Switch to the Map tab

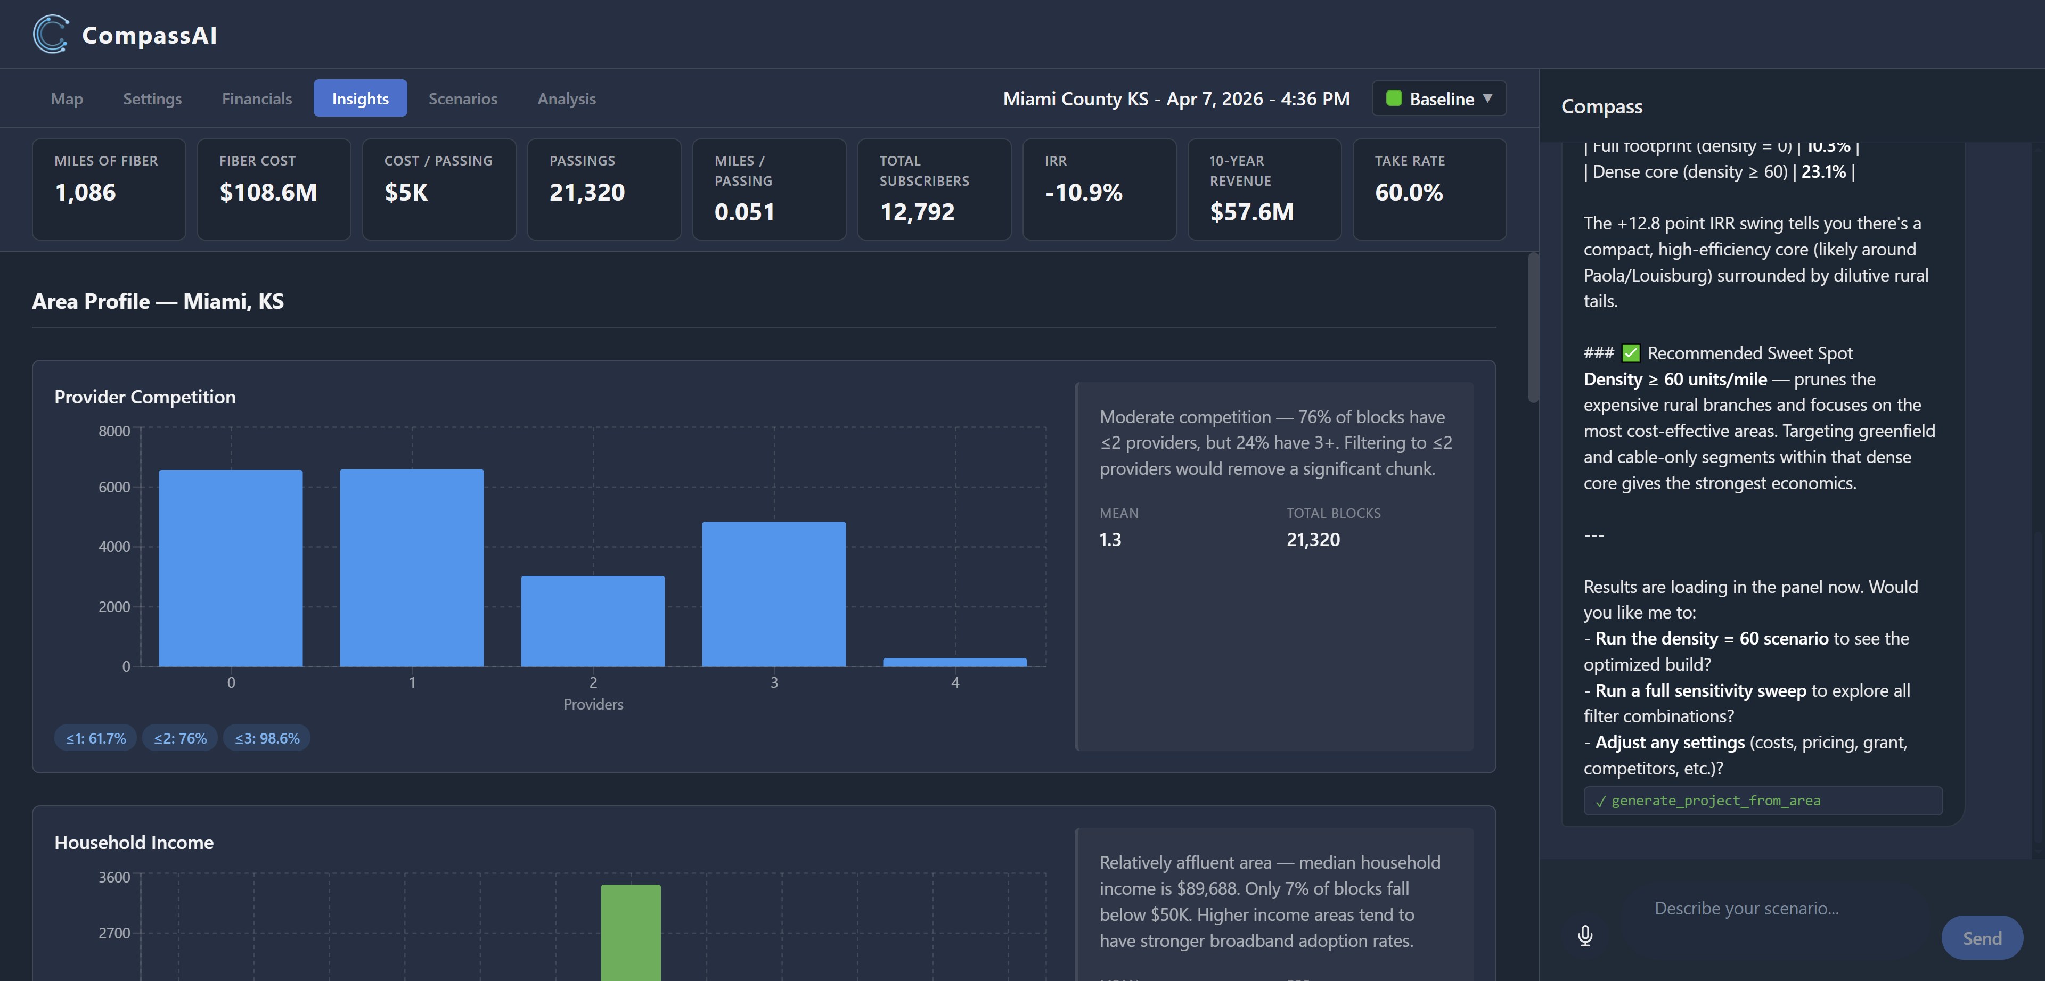coord(67,98)
